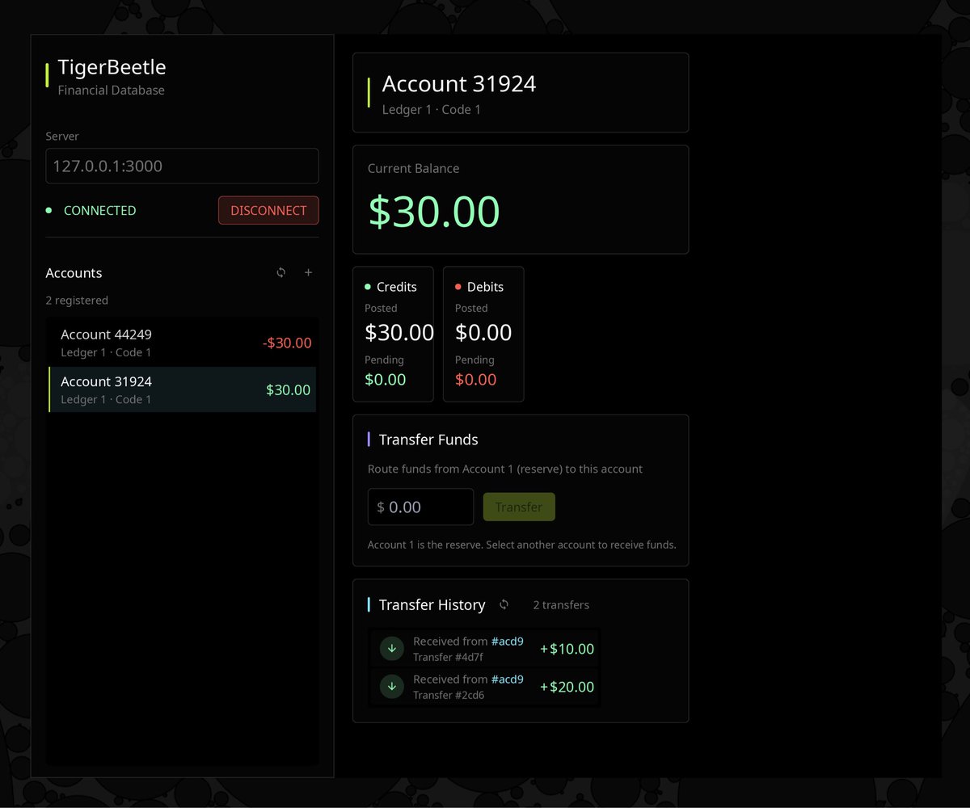The height and width of the screenshot is (808, 970).
Task: Click the transfer amount input field
Action: (x=420, y=507)
